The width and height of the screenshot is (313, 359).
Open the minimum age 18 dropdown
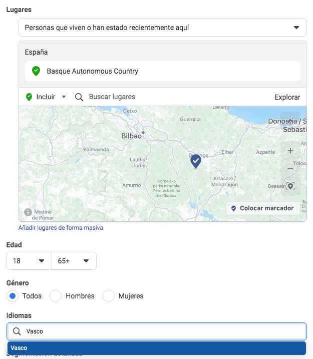tap(29, 261)
